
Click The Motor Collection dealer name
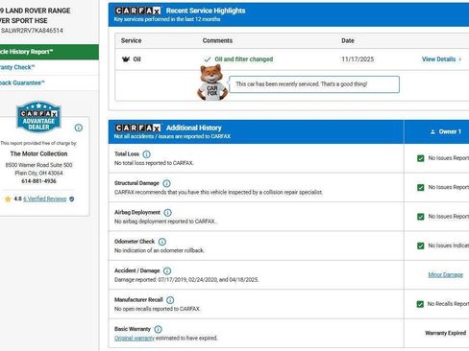coord(38,153)
